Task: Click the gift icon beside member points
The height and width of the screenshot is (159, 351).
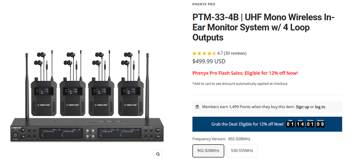Action: pos(197,107)
